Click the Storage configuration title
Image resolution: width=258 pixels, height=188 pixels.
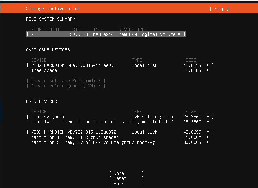(53, 9)
